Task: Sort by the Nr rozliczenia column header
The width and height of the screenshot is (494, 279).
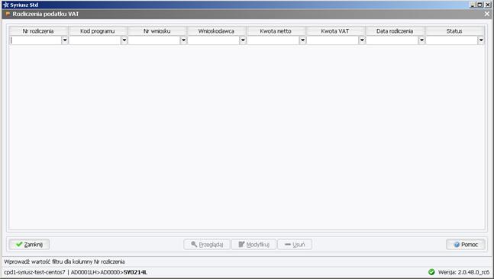Action: coord(38,31)
